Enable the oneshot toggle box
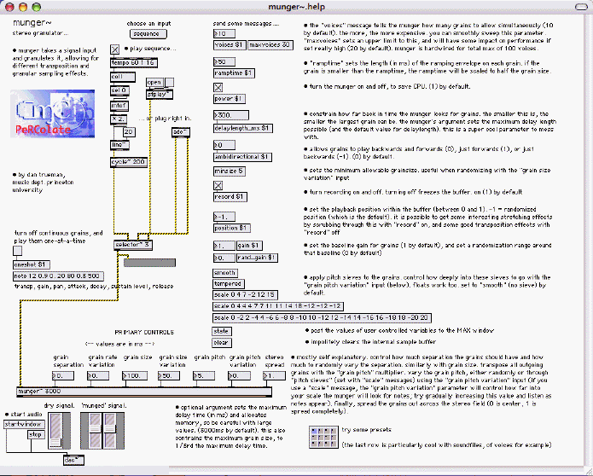The height and width of the screenshot is (476, 593). click(x=17, y=250)
